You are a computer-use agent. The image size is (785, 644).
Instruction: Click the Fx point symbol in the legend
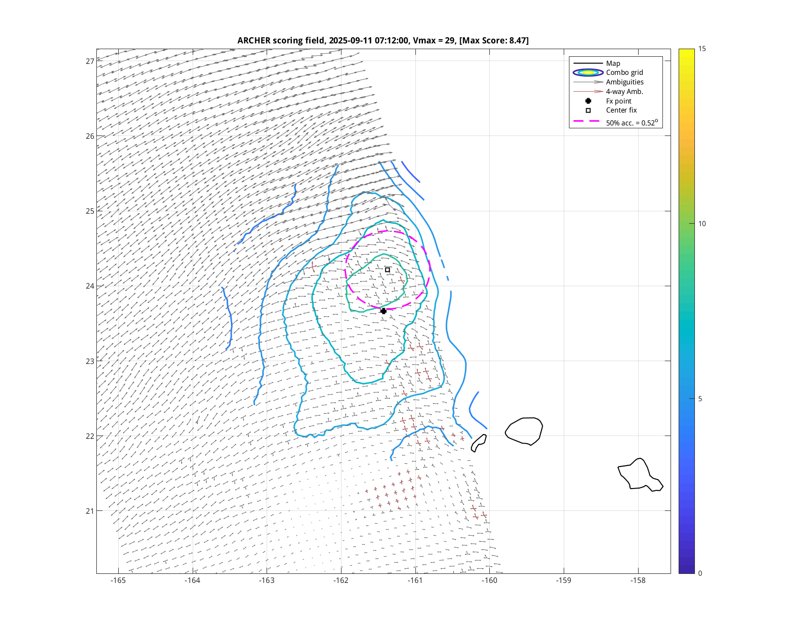(588, 101)
